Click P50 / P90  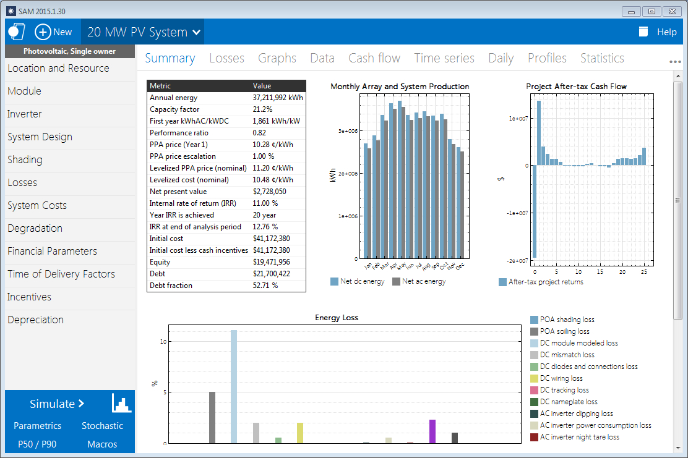pyautogui.click(x=38, y=444)
